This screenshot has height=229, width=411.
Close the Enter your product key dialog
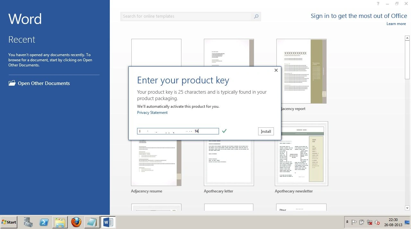click(x=276, y=70)
